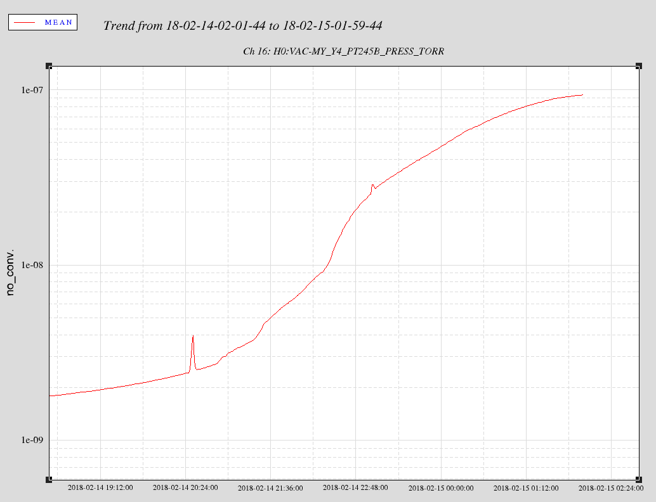Click the 2018-02-14 19:12:00 time label
This screenshot has width=656, height=502.
point(100,488)
